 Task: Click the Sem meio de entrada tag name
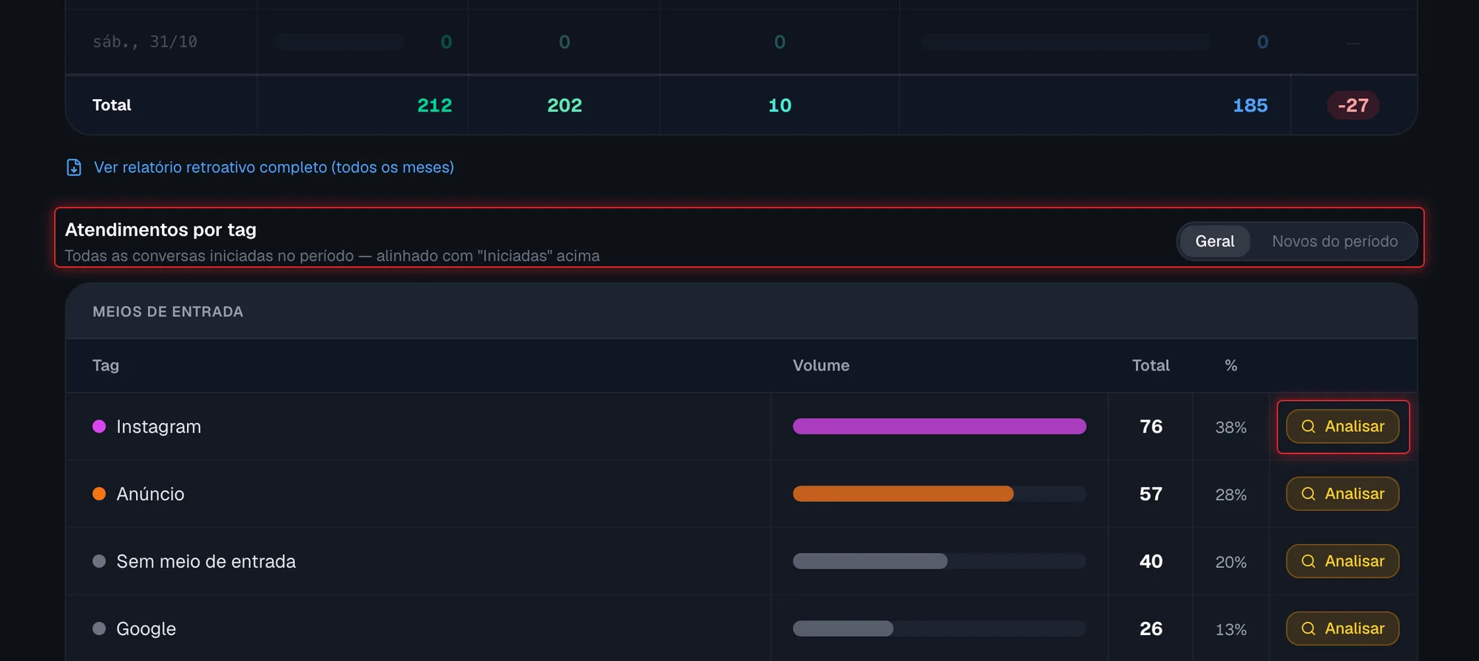206,561
